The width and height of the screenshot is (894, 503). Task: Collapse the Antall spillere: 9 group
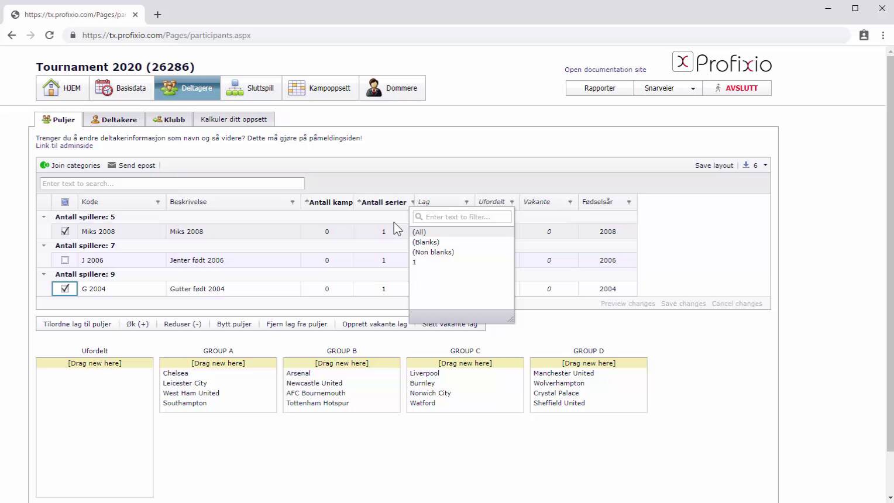pyautogui.click(x=44, y=274)
